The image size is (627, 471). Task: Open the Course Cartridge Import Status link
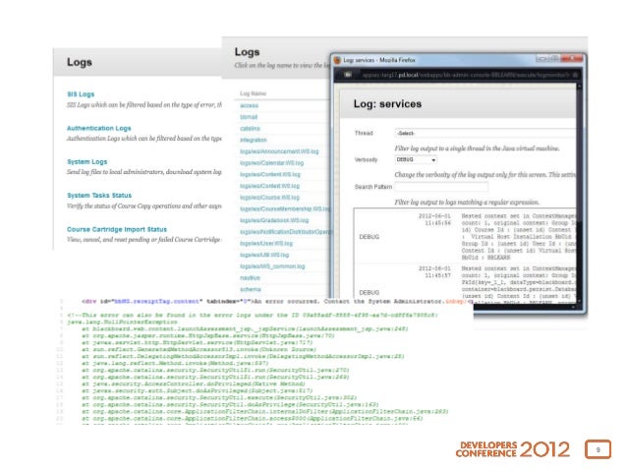[117, 229]
